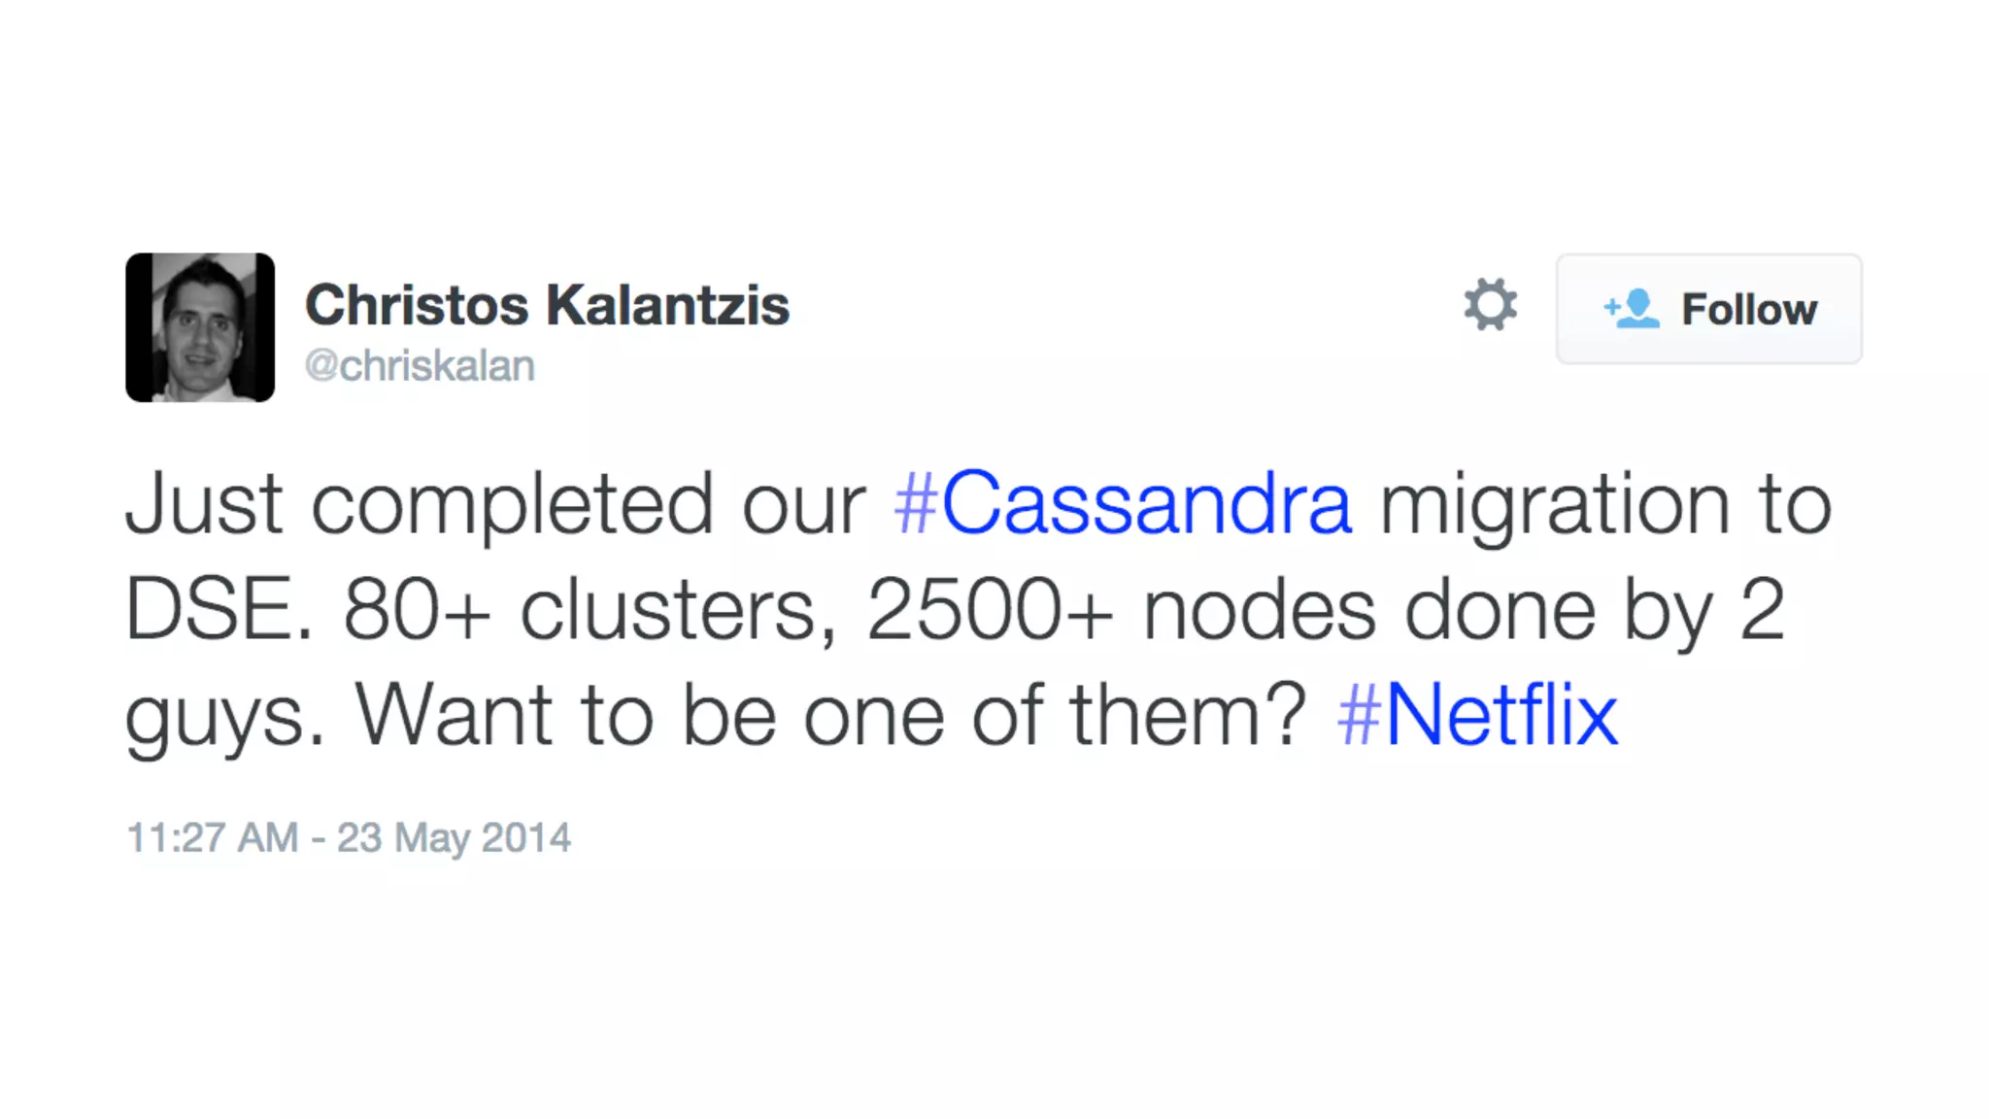
Task: Open the gear settings menu on the tweet
Action: 1490,306
